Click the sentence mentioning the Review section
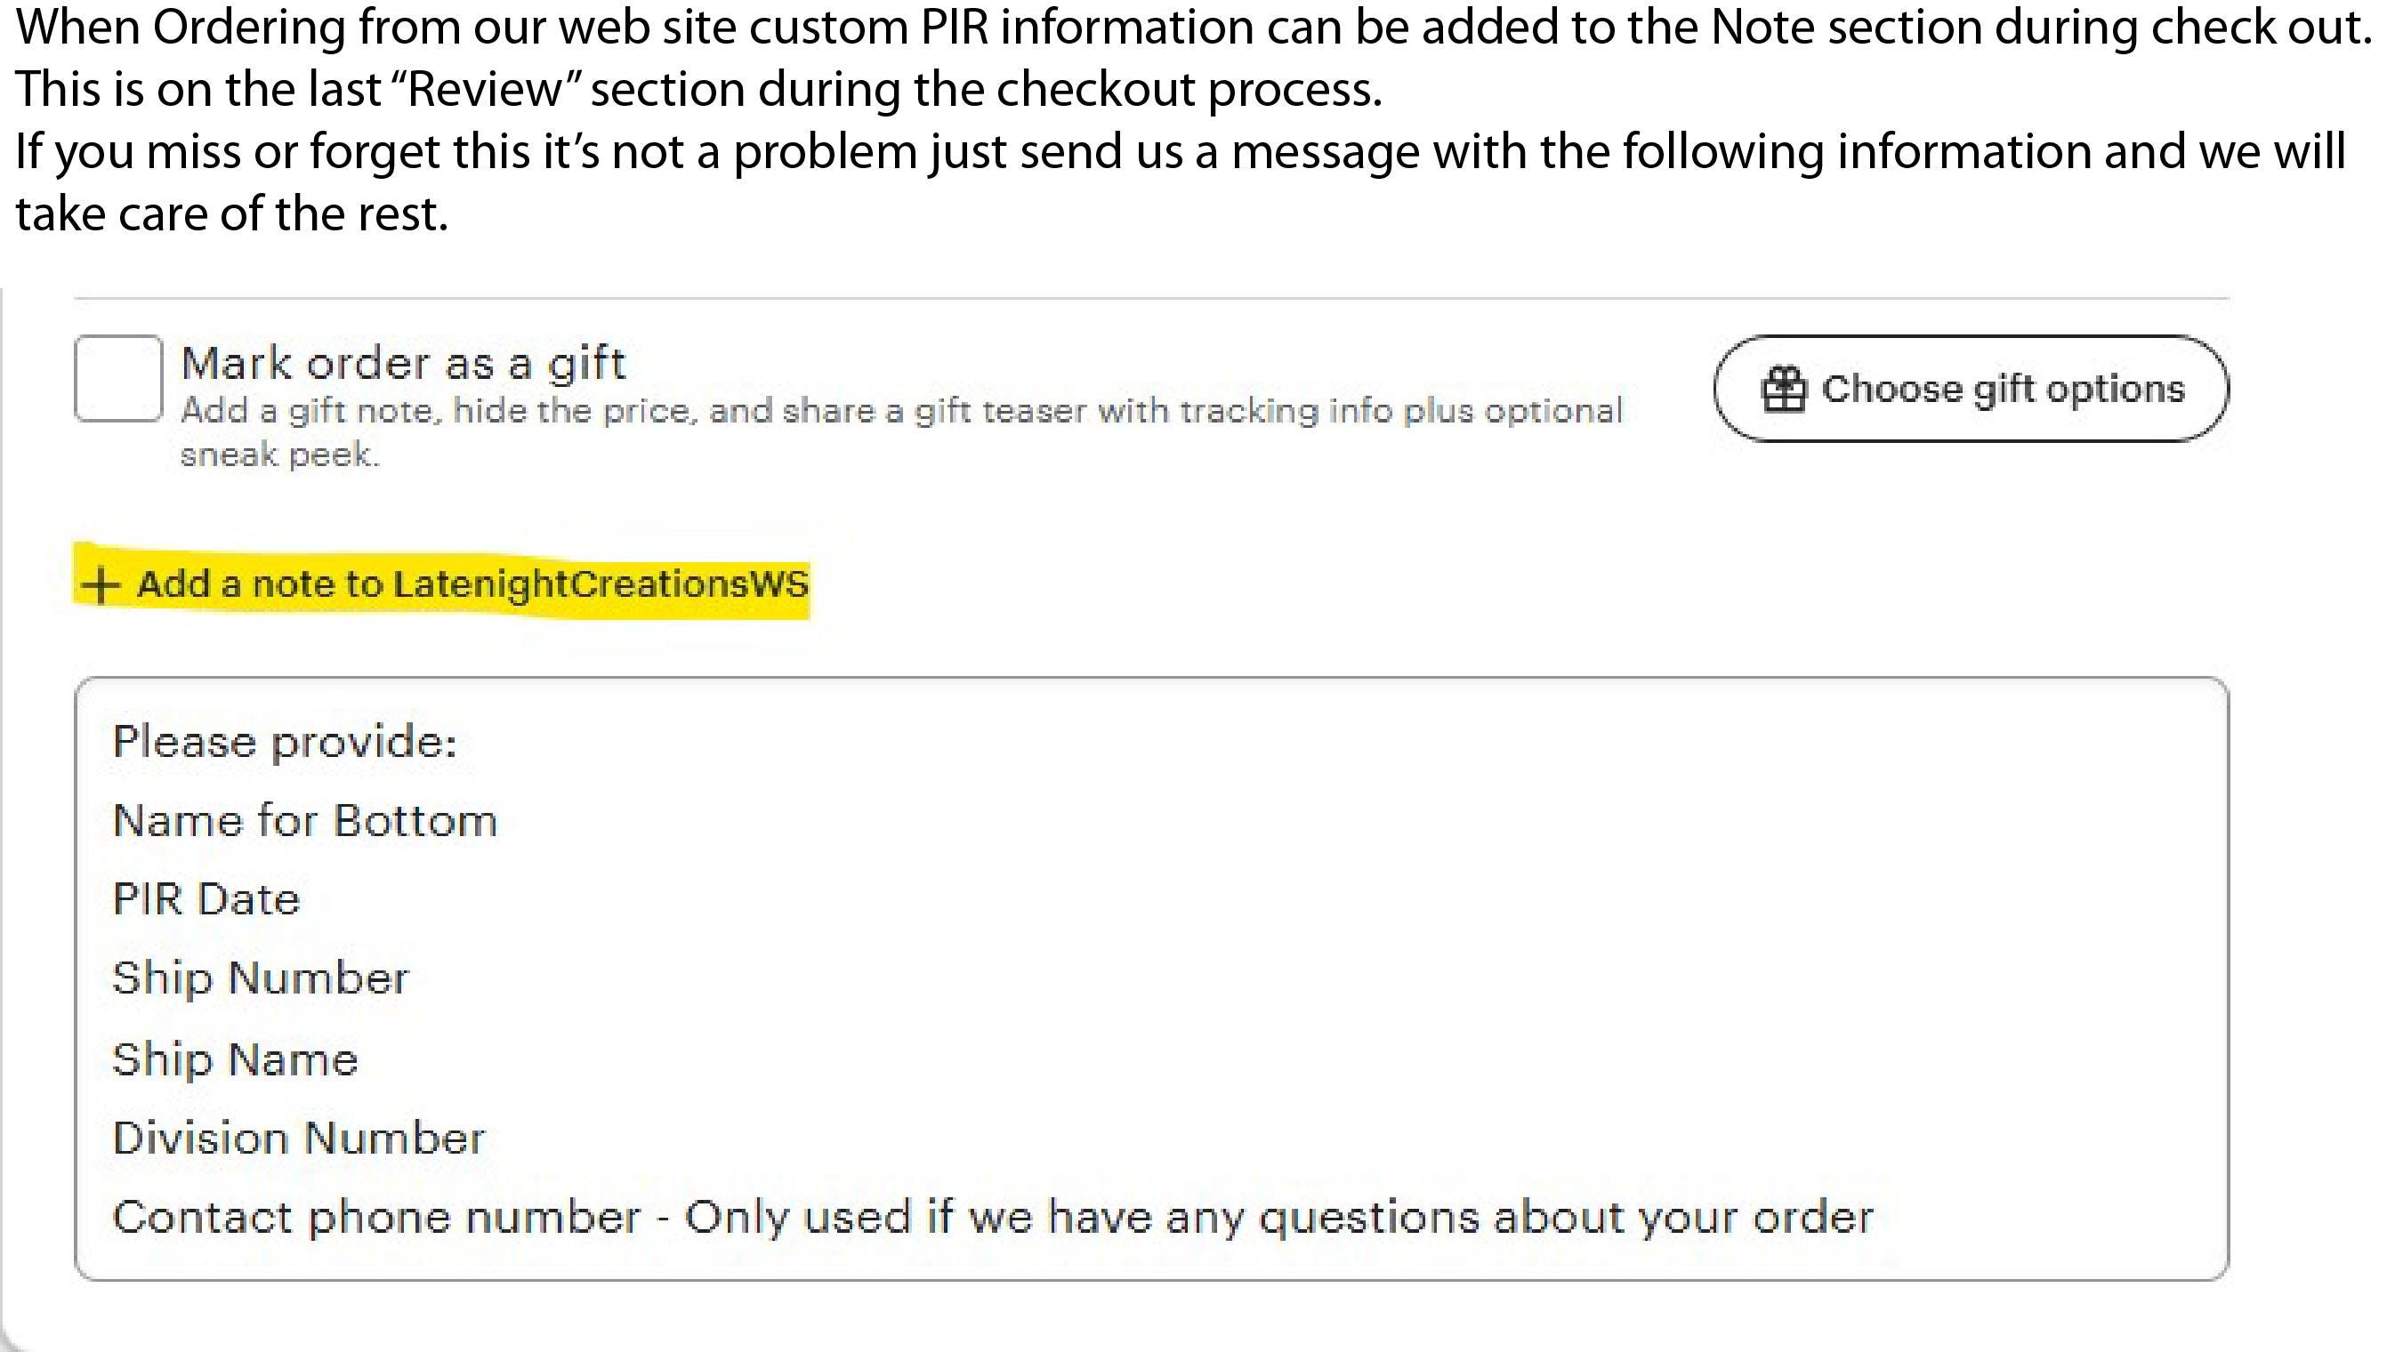 [x=699, y=90]
